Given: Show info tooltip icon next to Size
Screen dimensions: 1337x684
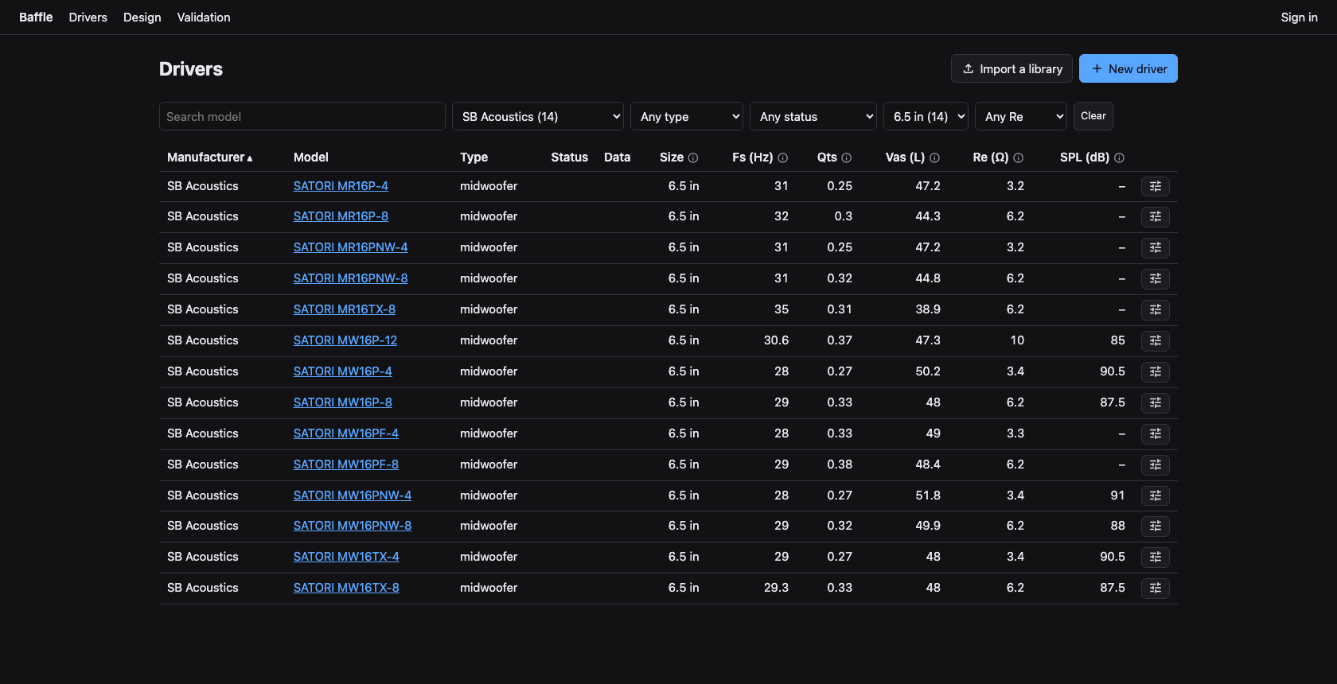Looking at the screenshot, I should click(x=693, y=157).
